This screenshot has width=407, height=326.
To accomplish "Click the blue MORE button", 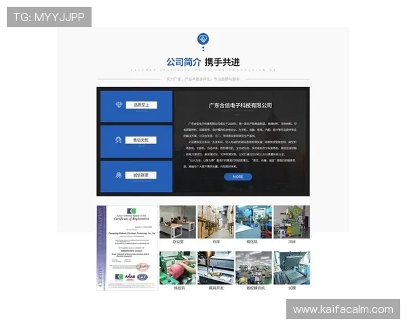I will coord(238,177).
